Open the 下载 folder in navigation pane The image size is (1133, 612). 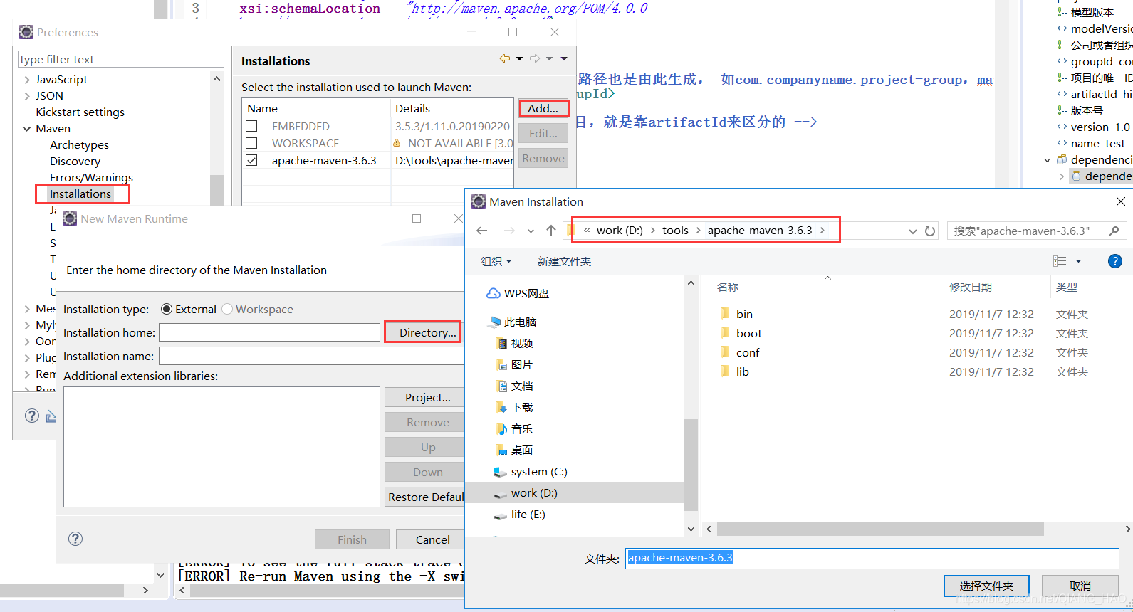(514, 407)
